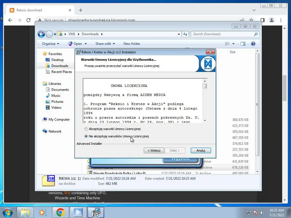
Task: Select Recent Places in navigation pane
Action: 62,72
